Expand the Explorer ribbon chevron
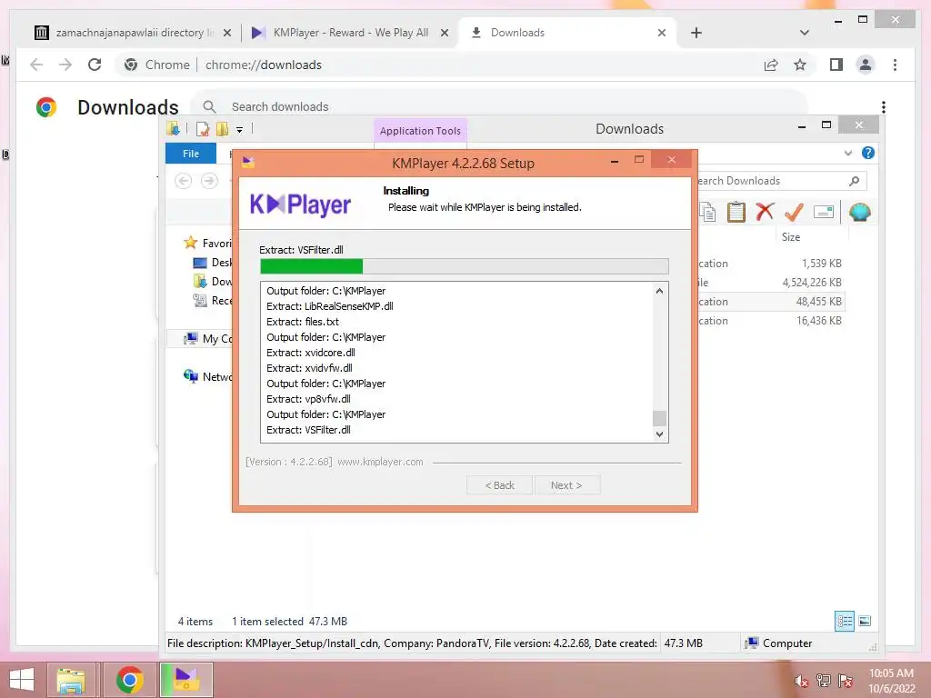 point(848,153)
